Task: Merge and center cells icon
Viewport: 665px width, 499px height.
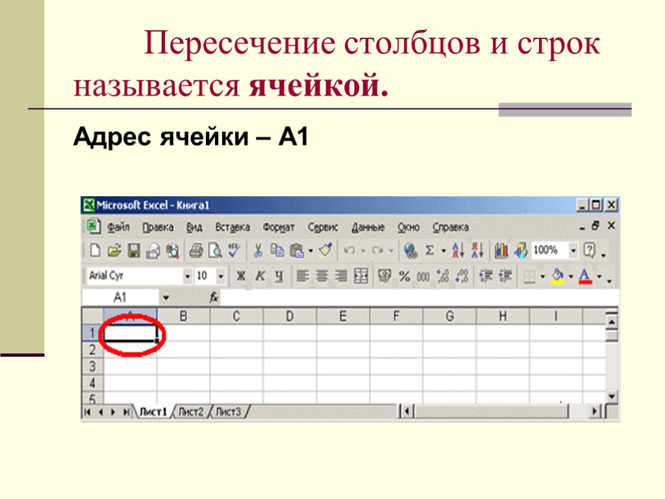Action: (361, 276)
